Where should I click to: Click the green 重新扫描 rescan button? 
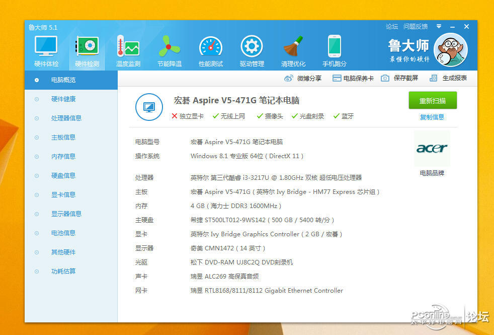click(433, 101)
